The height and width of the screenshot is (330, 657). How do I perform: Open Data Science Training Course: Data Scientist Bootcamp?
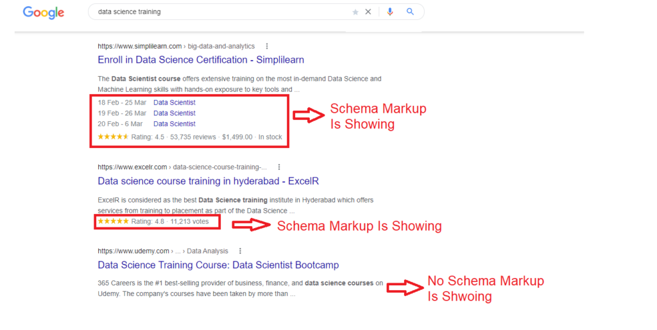coord(218,265)
